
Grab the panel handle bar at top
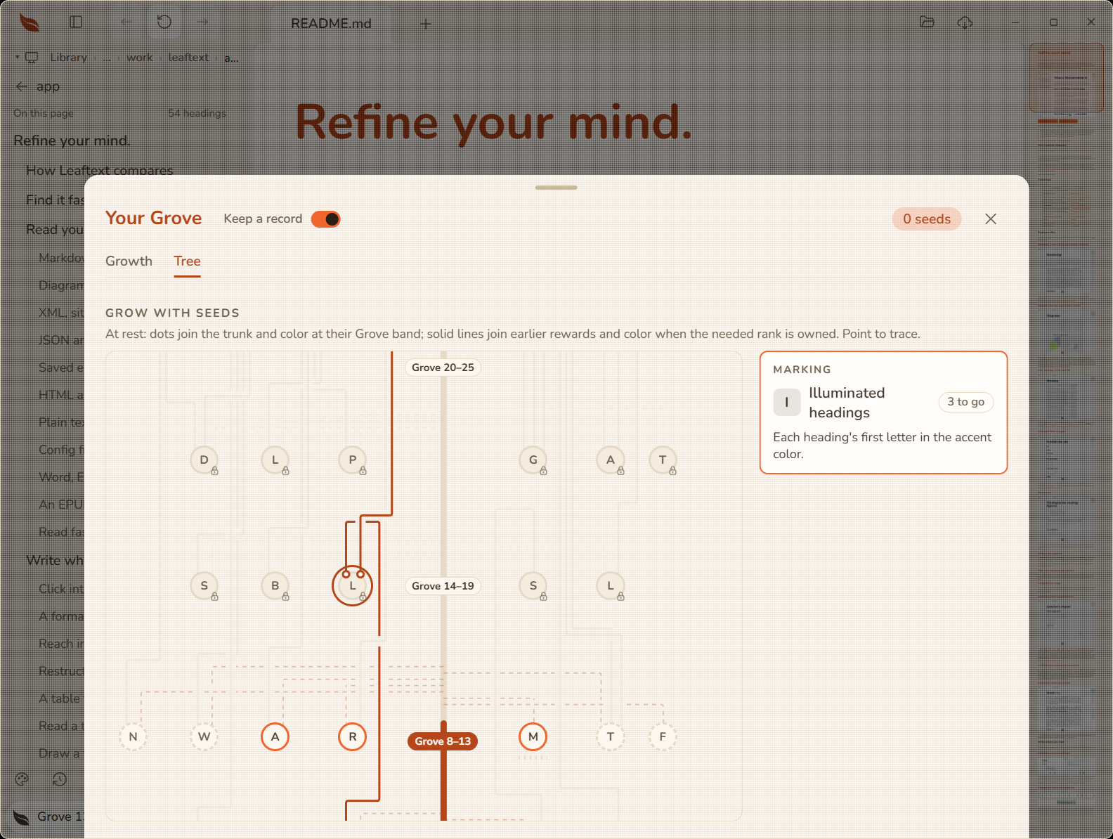click(556, 188)
